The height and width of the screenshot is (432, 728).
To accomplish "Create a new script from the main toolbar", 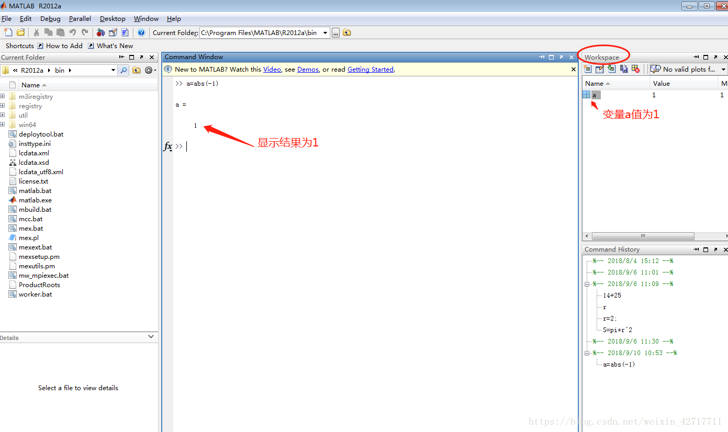I will (8, 32).
